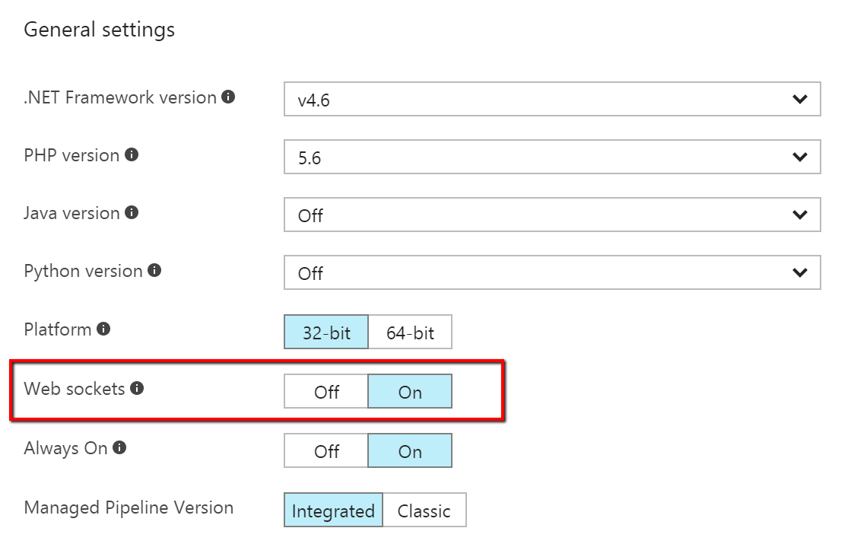The width and height of the screenshot is (851, 544).
Task: Click the PHP version info icon
Action: (132, 154)
